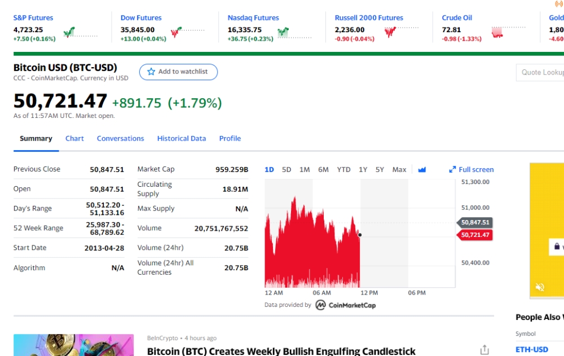Open the S&P Futures link

33,17
